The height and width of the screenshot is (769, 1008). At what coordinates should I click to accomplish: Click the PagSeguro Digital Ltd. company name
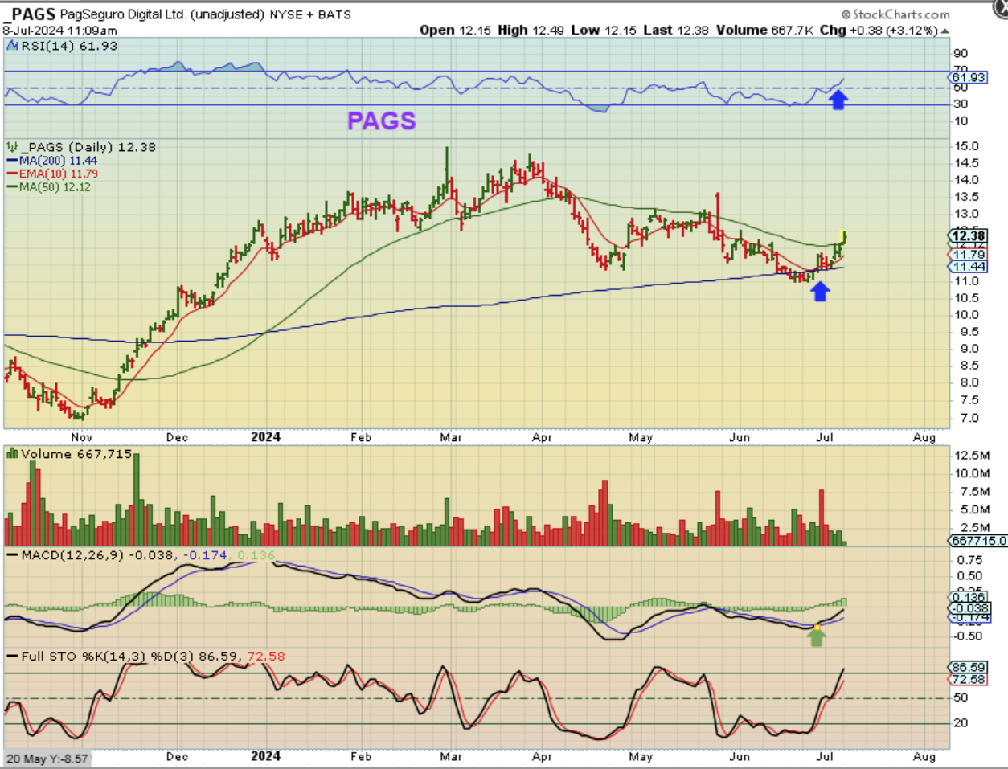(x=122, y=14)
